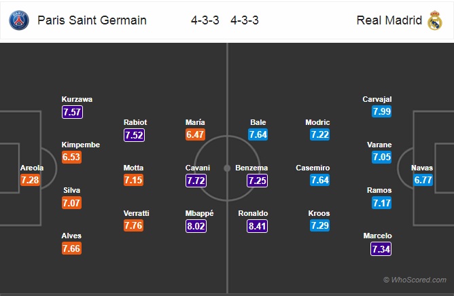Click the Kurzawa player name

pos(77,99)
